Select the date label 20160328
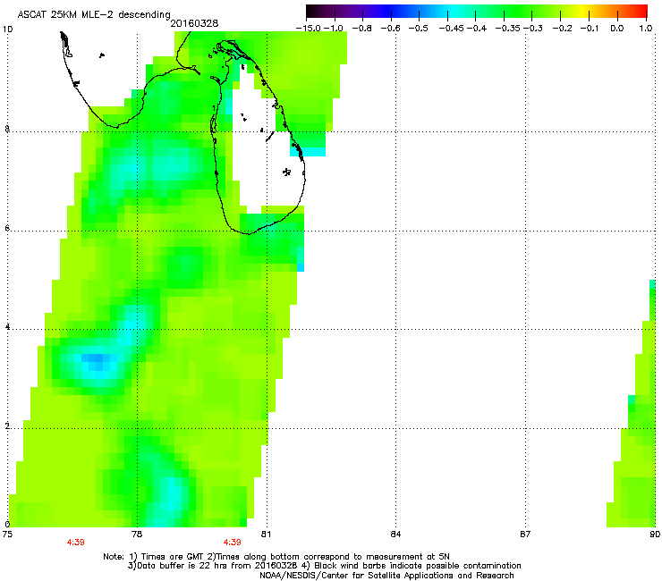 pyautogui.click(x=194, y=23)
